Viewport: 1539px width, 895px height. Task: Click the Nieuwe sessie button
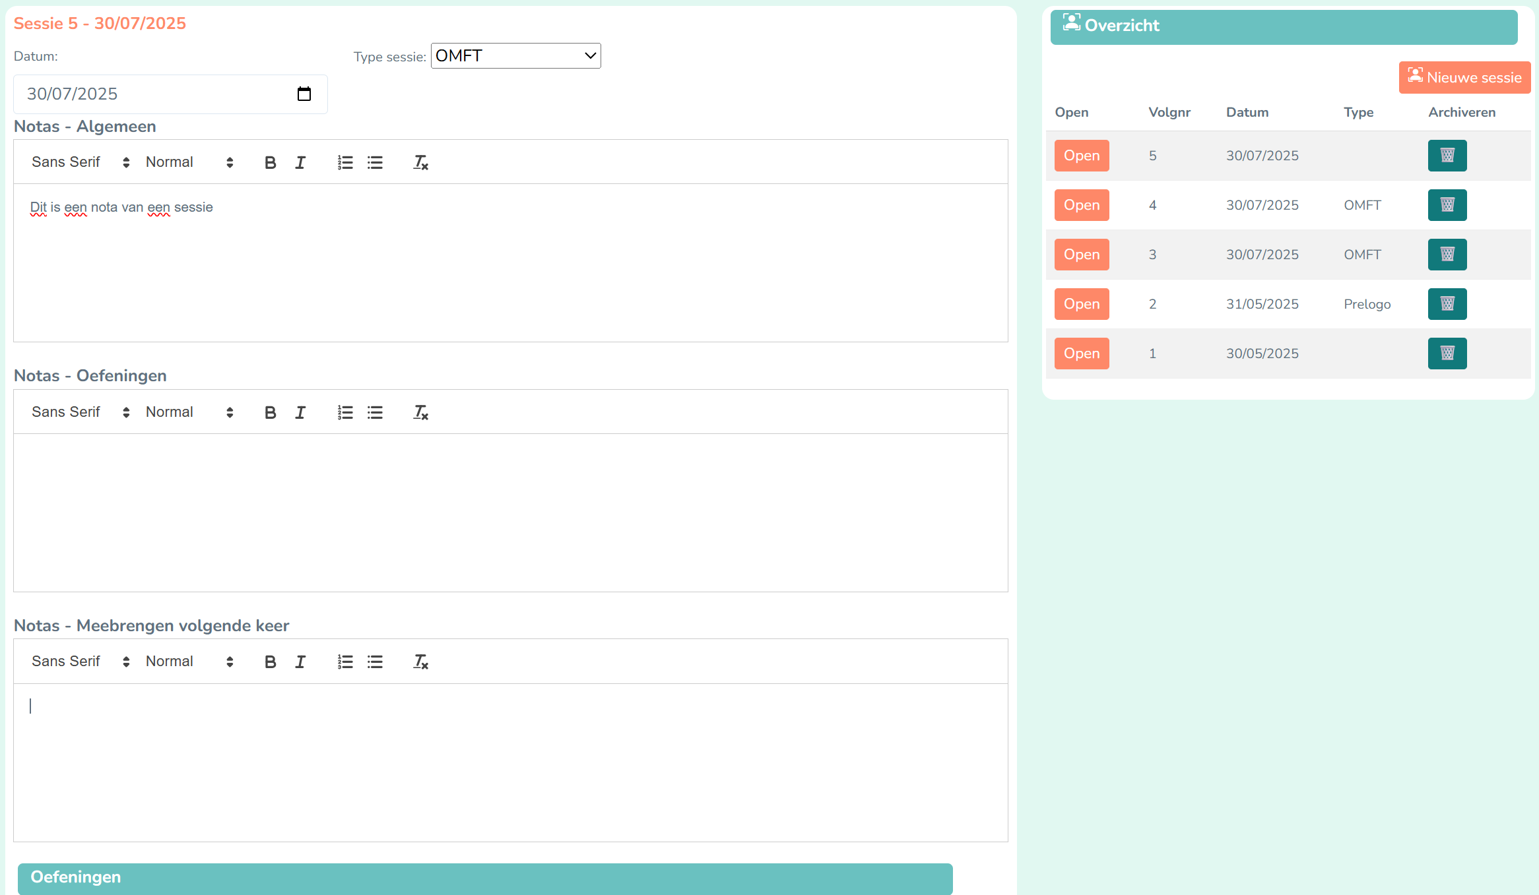point(1464,78)
